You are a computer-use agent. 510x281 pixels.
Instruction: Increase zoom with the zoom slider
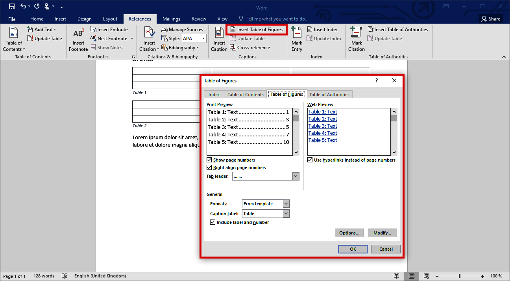pyautogui.click(x=482, y=276)
